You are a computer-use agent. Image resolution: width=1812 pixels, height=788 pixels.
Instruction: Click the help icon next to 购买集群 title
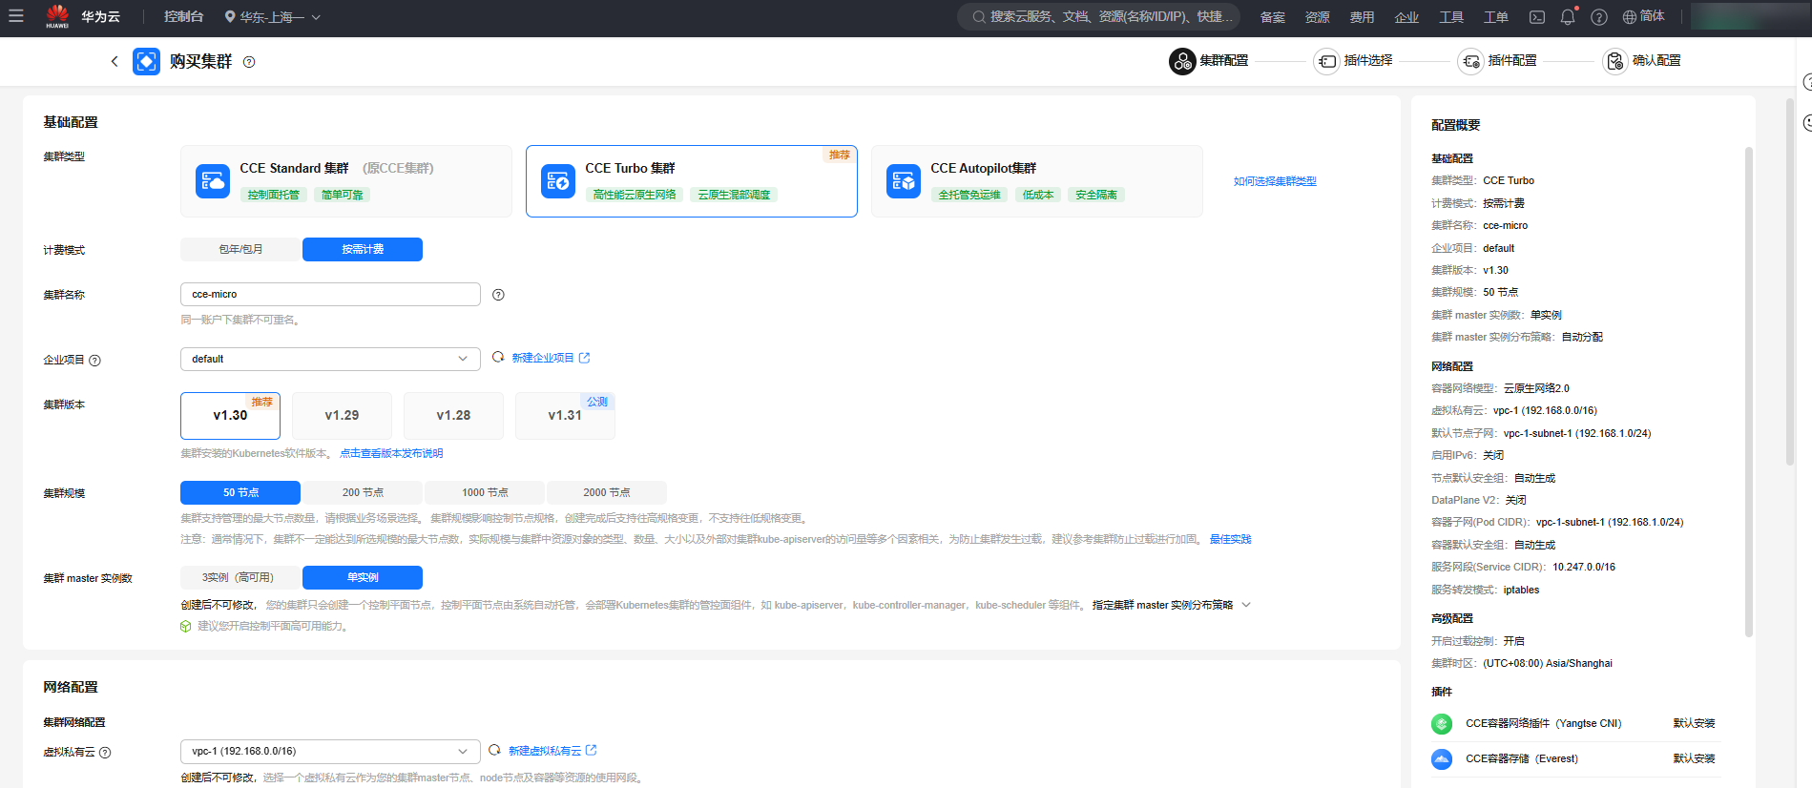[x=249, y=62]
